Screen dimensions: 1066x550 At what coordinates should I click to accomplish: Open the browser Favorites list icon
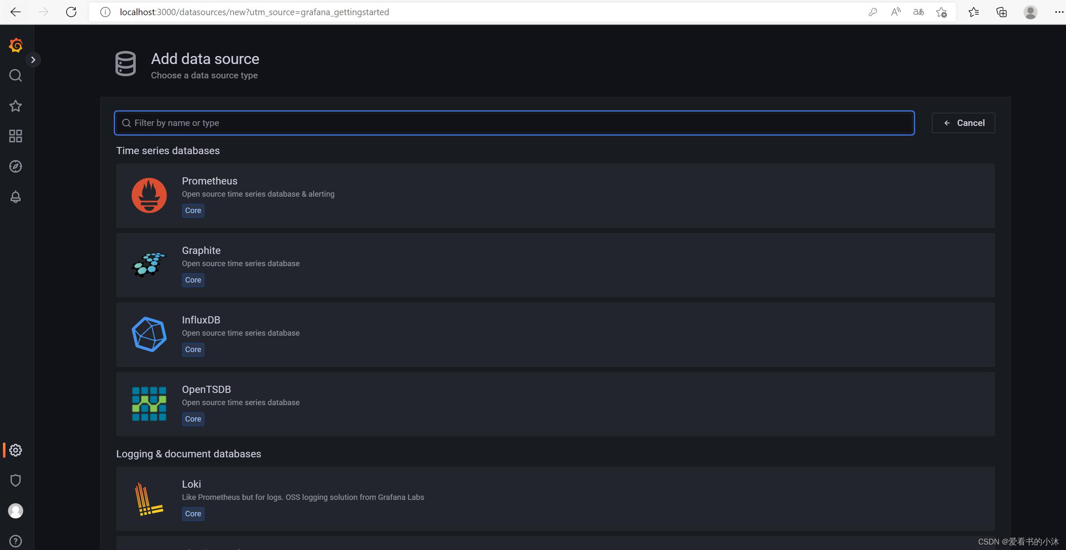point(974,12)
